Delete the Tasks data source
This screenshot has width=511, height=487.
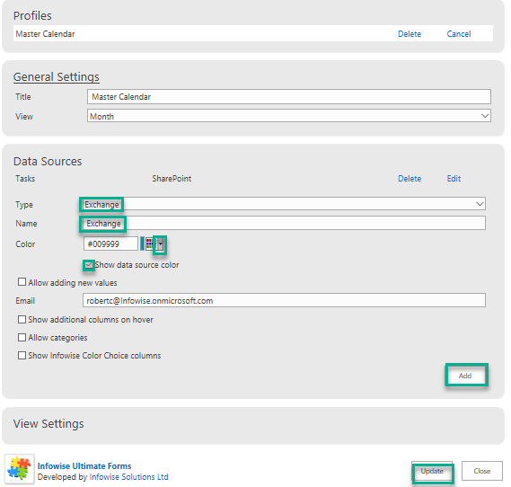(410, 179)
